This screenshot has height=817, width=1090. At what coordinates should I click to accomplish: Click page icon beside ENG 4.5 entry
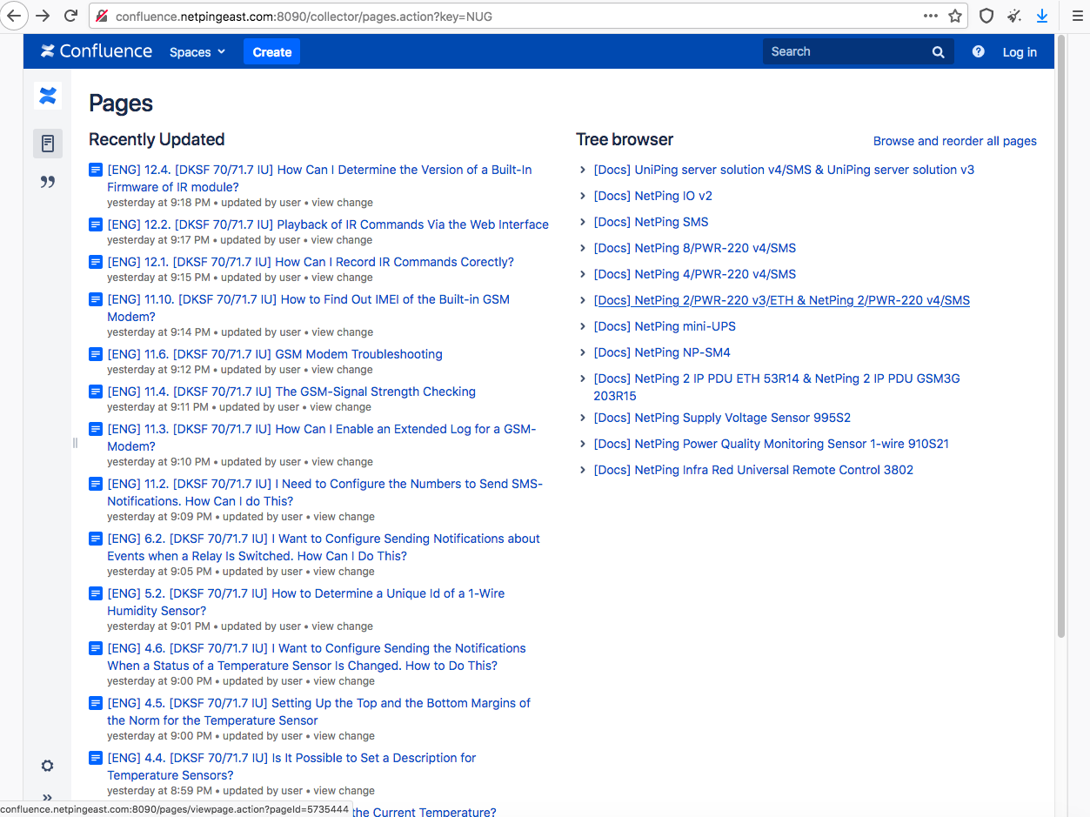pos(96,704)
